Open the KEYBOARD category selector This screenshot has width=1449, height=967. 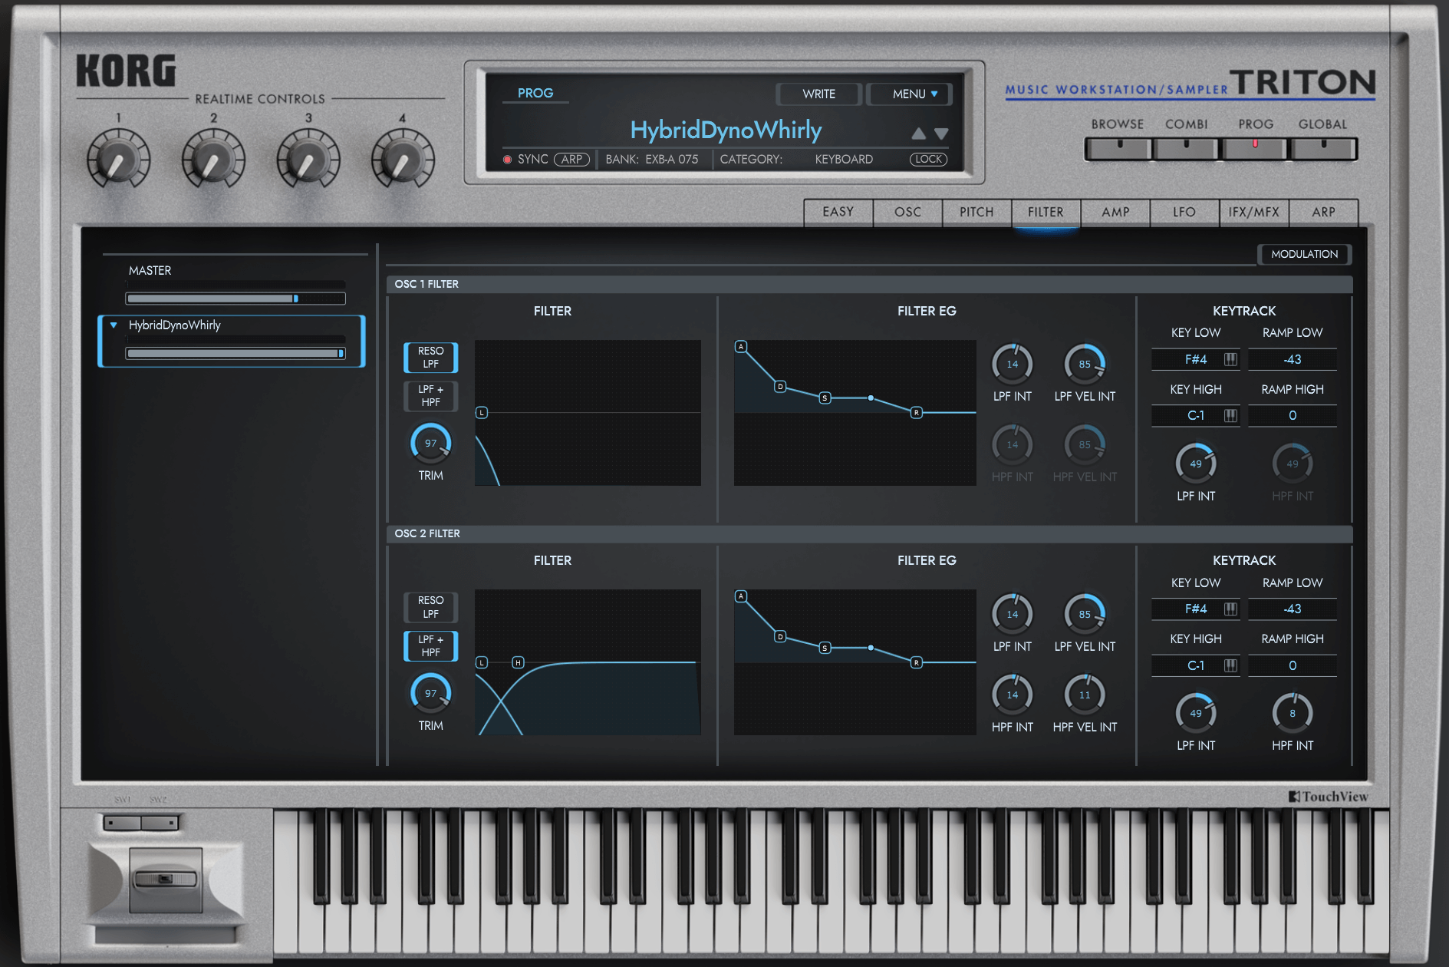coord(844,159)
